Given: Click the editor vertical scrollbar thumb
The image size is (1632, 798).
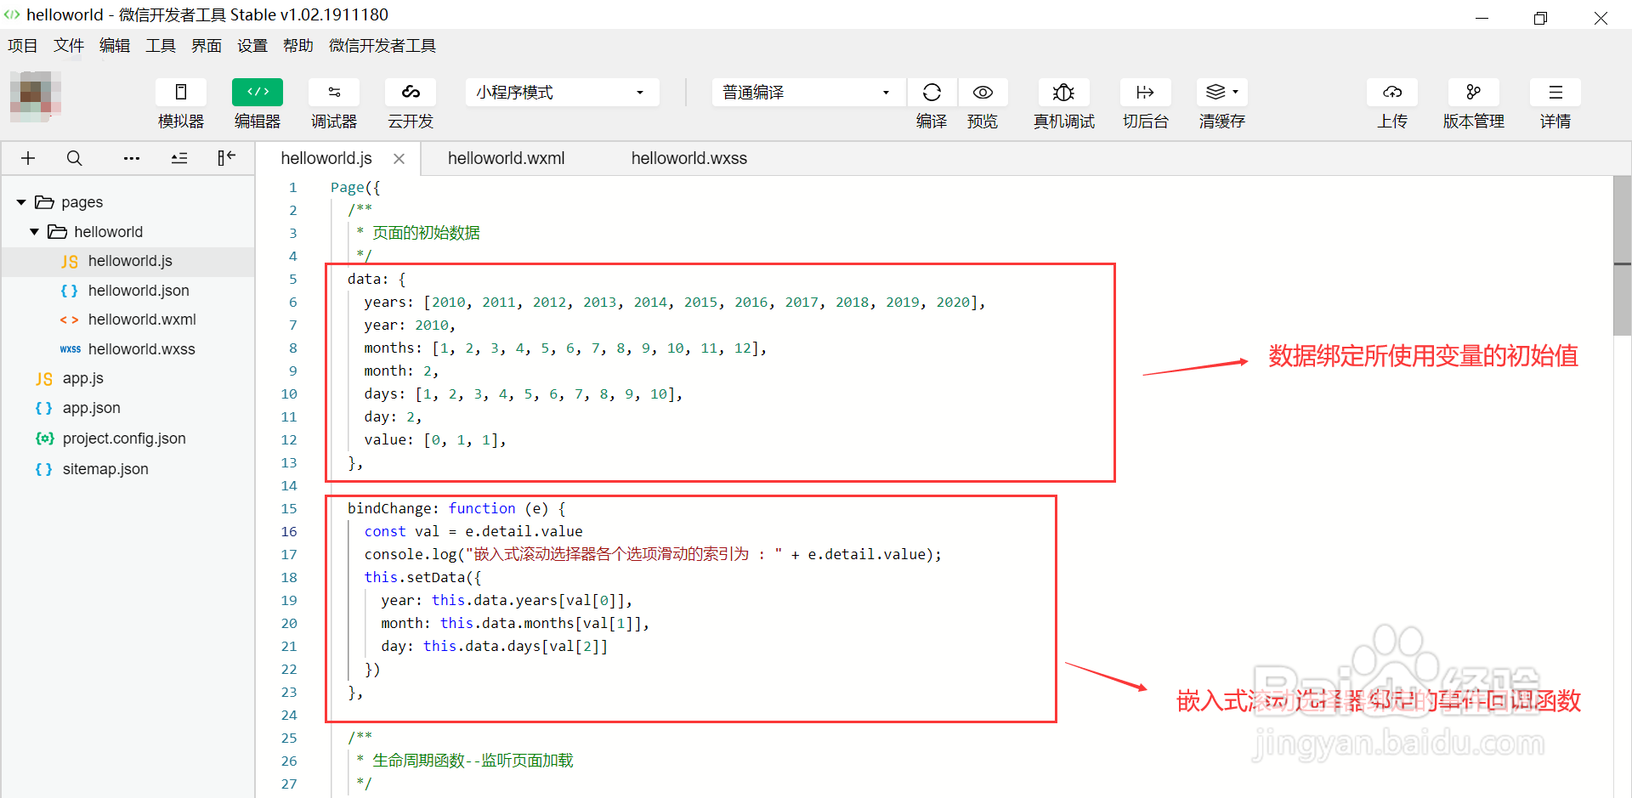Looking at the screenshot, I should click(1622, 256).
